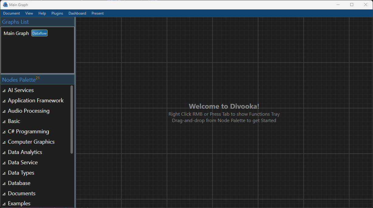
Task: Expand the Data Types category arrow
Action: (4, 173)
